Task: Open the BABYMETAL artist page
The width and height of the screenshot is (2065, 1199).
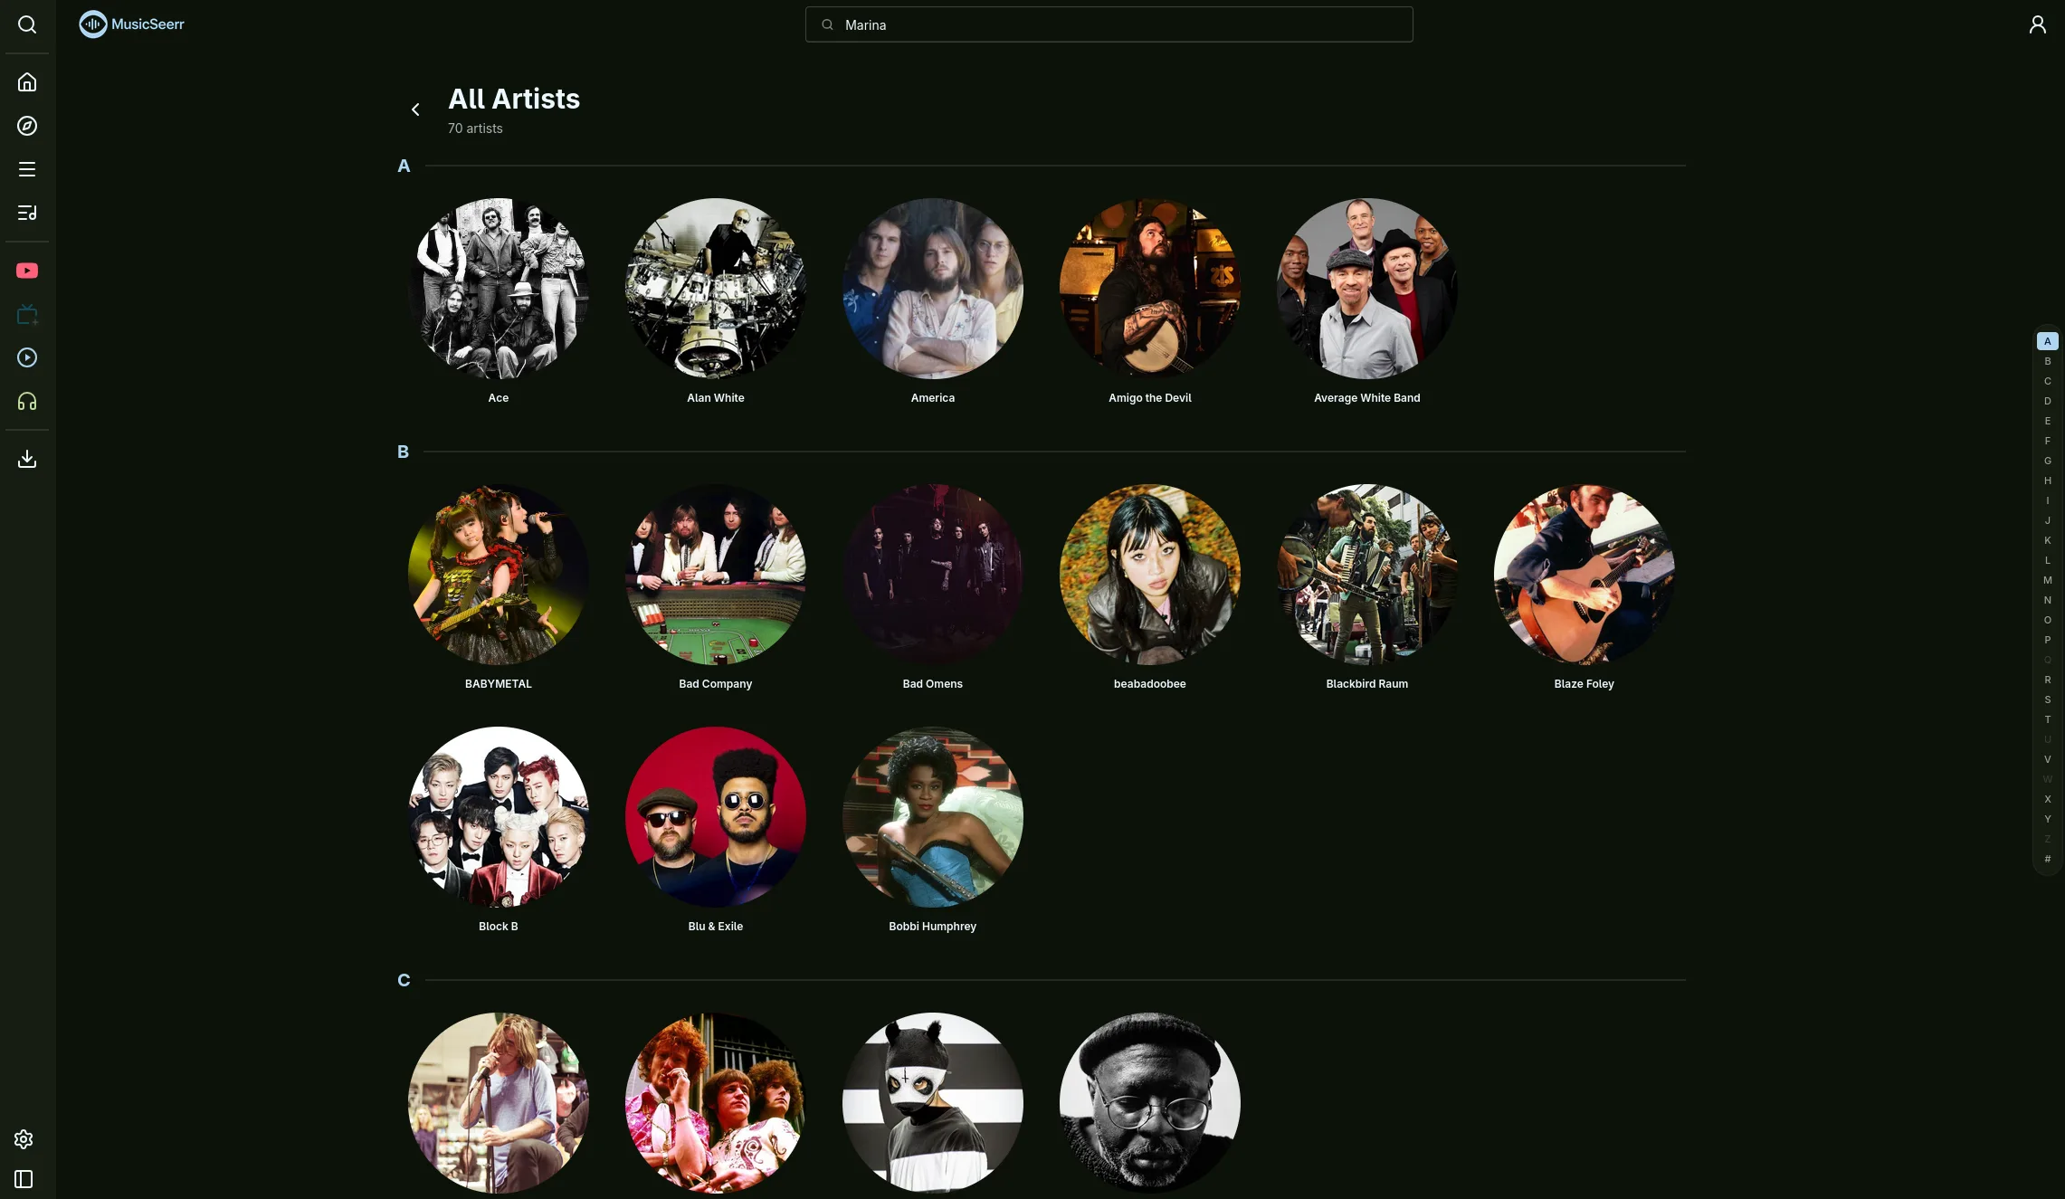Action: 498,575
